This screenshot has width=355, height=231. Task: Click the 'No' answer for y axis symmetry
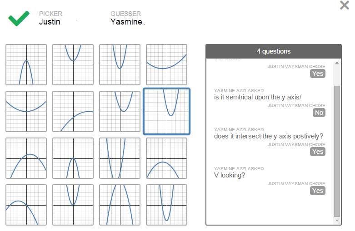point(319,113)
